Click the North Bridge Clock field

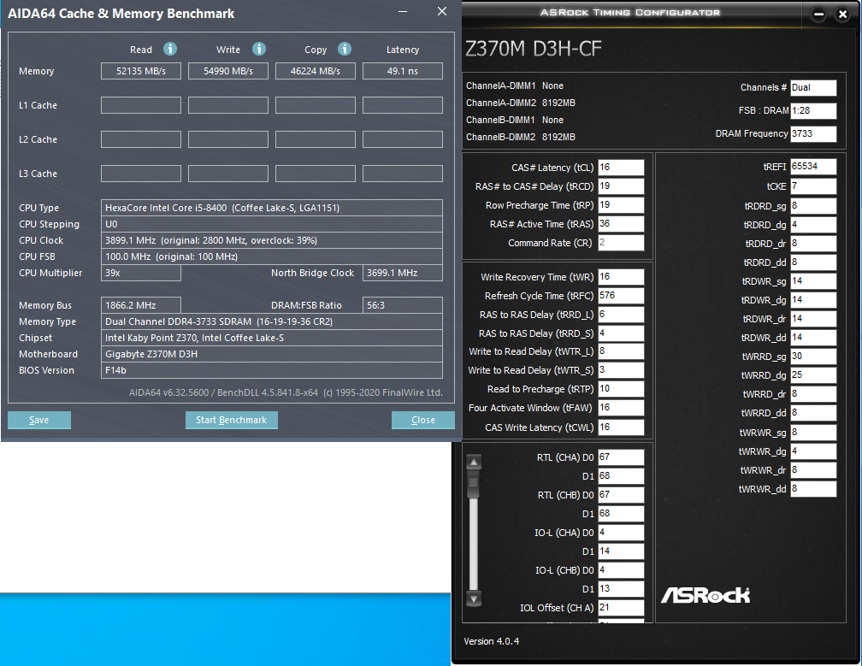(403, 273)
